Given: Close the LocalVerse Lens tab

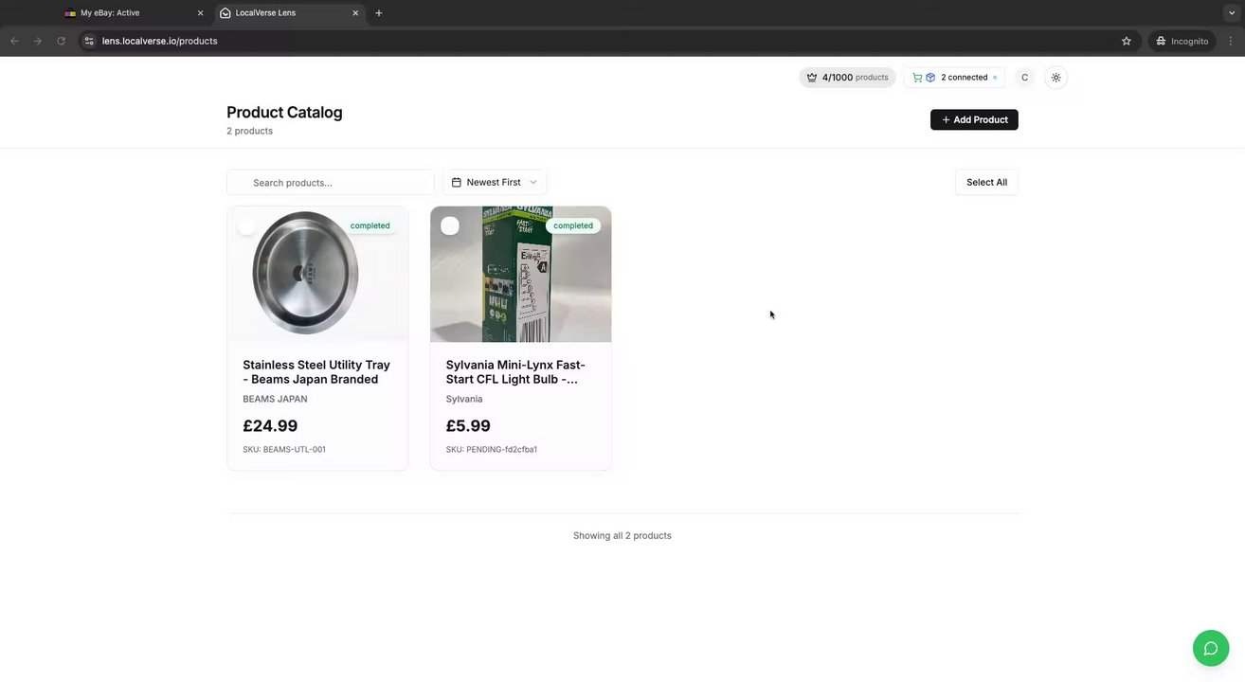Looking at the screenshot, I should point(355,13).
